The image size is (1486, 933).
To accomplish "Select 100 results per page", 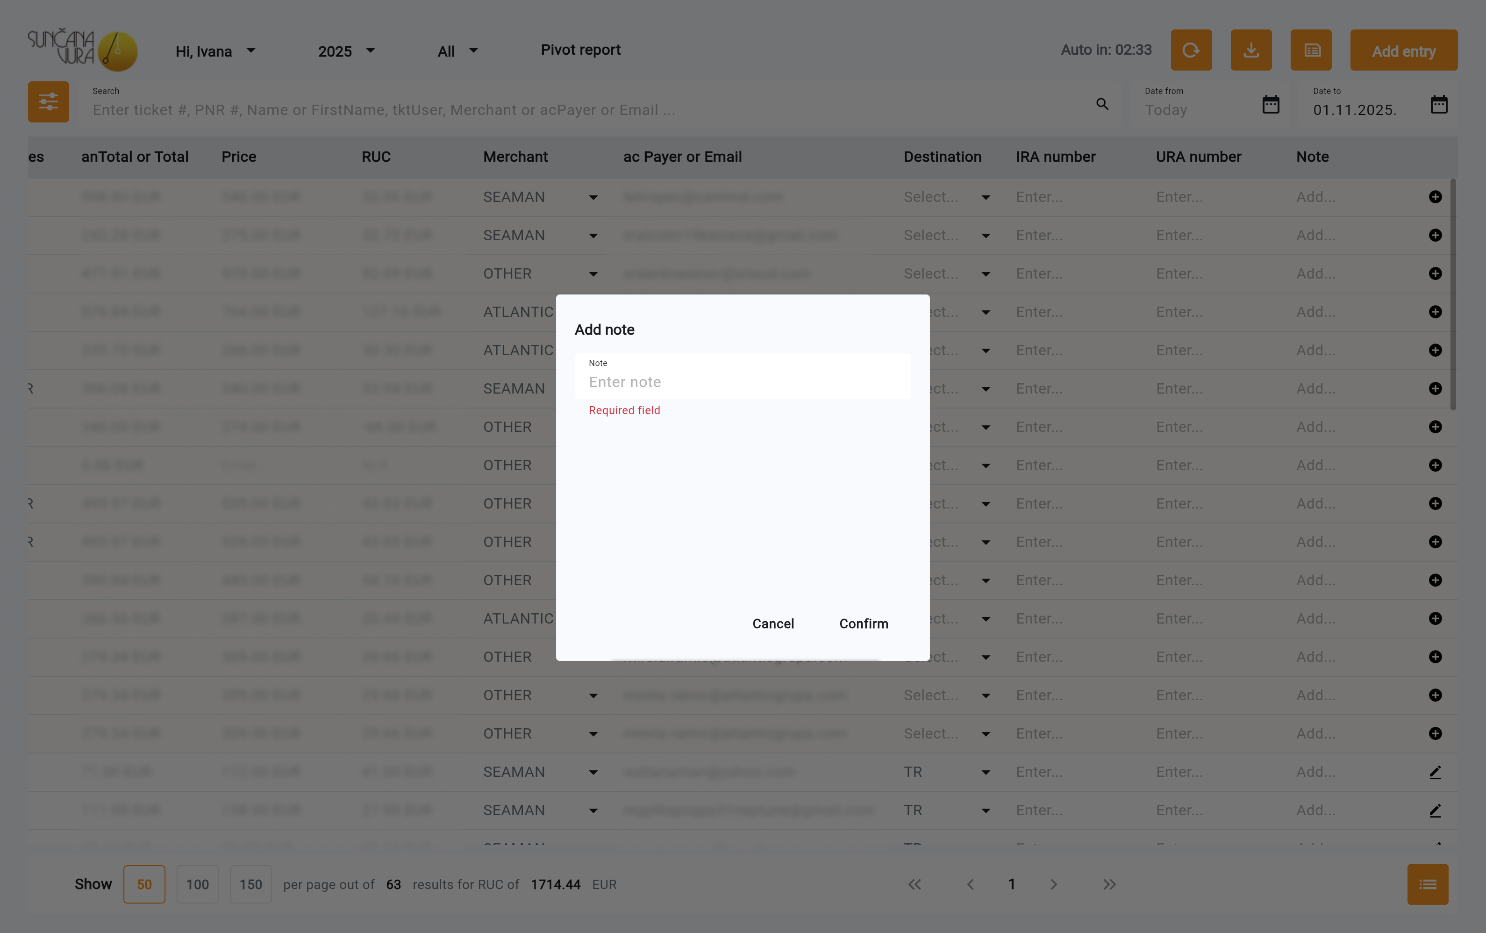I will 197,884.
